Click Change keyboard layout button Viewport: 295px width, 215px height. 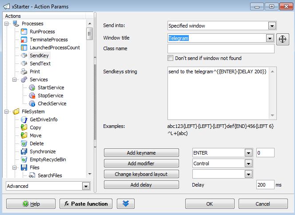tap(141, 174)
